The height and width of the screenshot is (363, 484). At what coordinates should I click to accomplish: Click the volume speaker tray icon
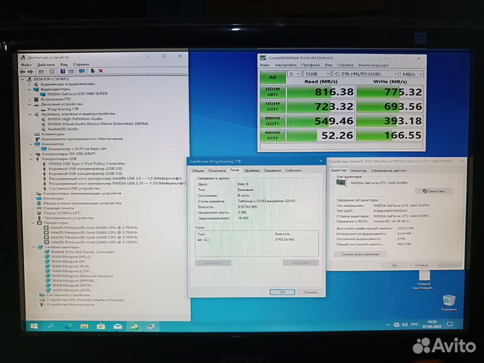[405, 325]
